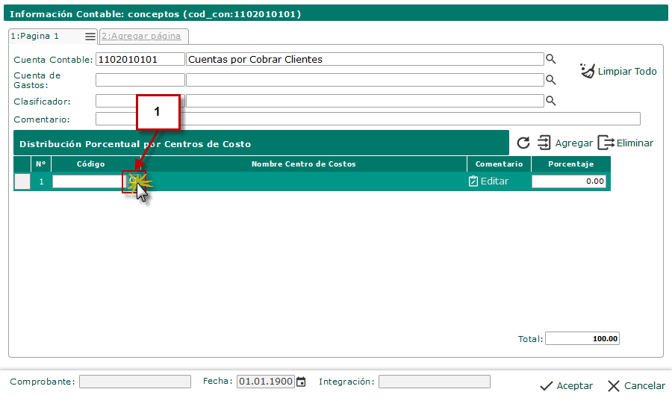Click the Porcentaje field showing 0.00
Viewport: 672px width, 401px height.
pos(569,181)
